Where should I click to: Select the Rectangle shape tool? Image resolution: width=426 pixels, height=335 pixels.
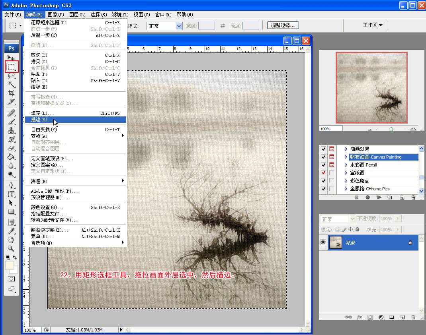tap(11, 211)
